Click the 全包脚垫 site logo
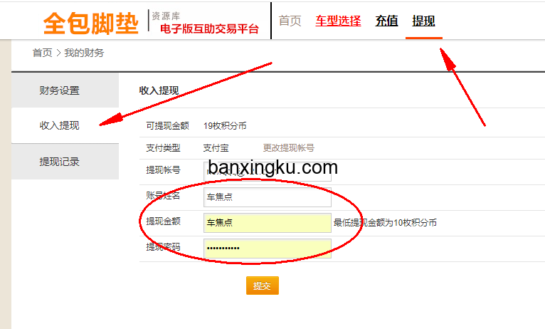This screenshot has width=545, height=329. click(91, 23)
